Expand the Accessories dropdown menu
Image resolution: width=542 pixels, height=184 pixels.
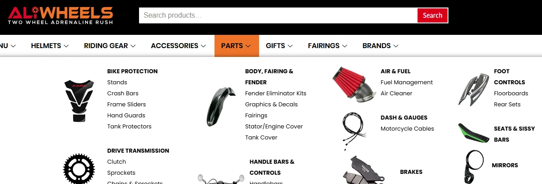[178, 46]
